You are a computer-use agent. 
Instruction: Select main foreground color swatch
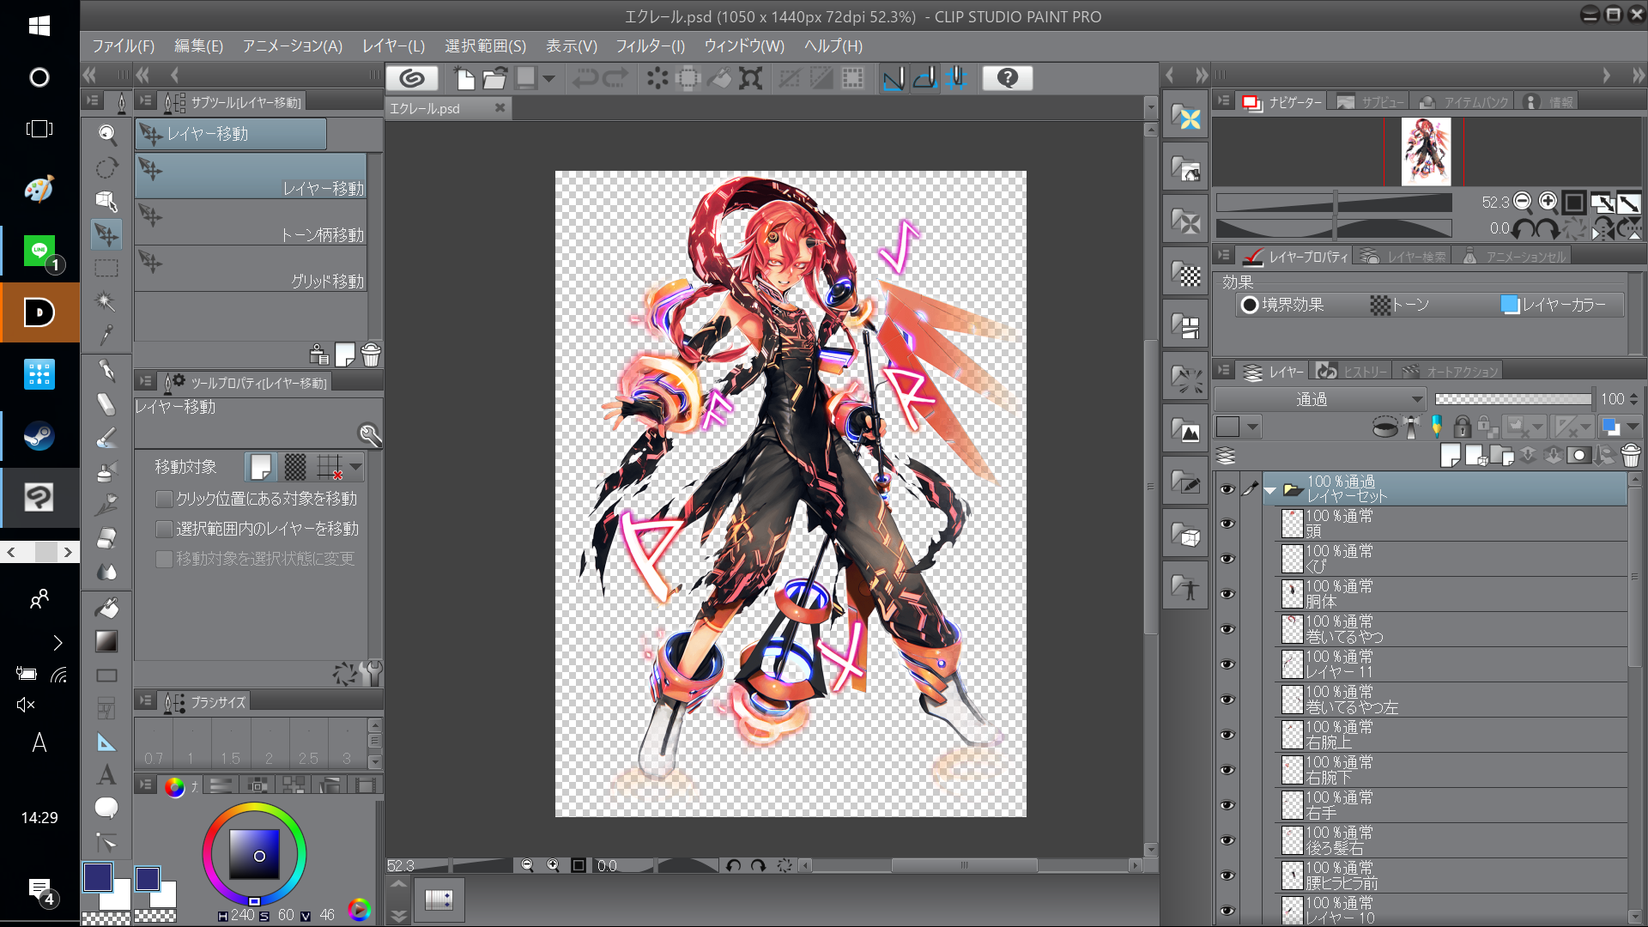pyautogui.click(x=98, y=877)
